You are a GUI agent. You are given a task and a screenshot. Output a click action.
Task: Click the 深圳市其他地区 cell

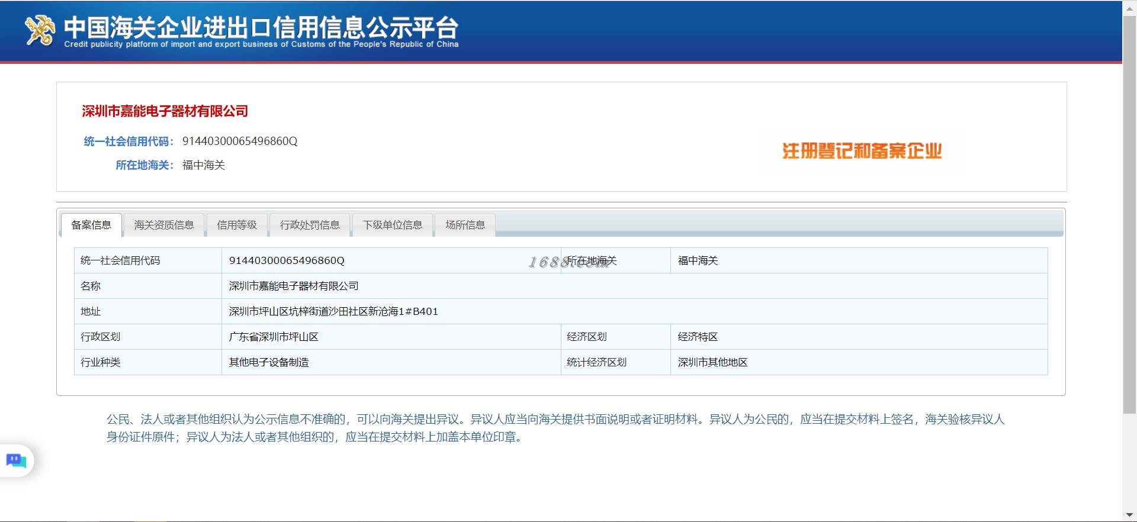[x=859, y=362]
